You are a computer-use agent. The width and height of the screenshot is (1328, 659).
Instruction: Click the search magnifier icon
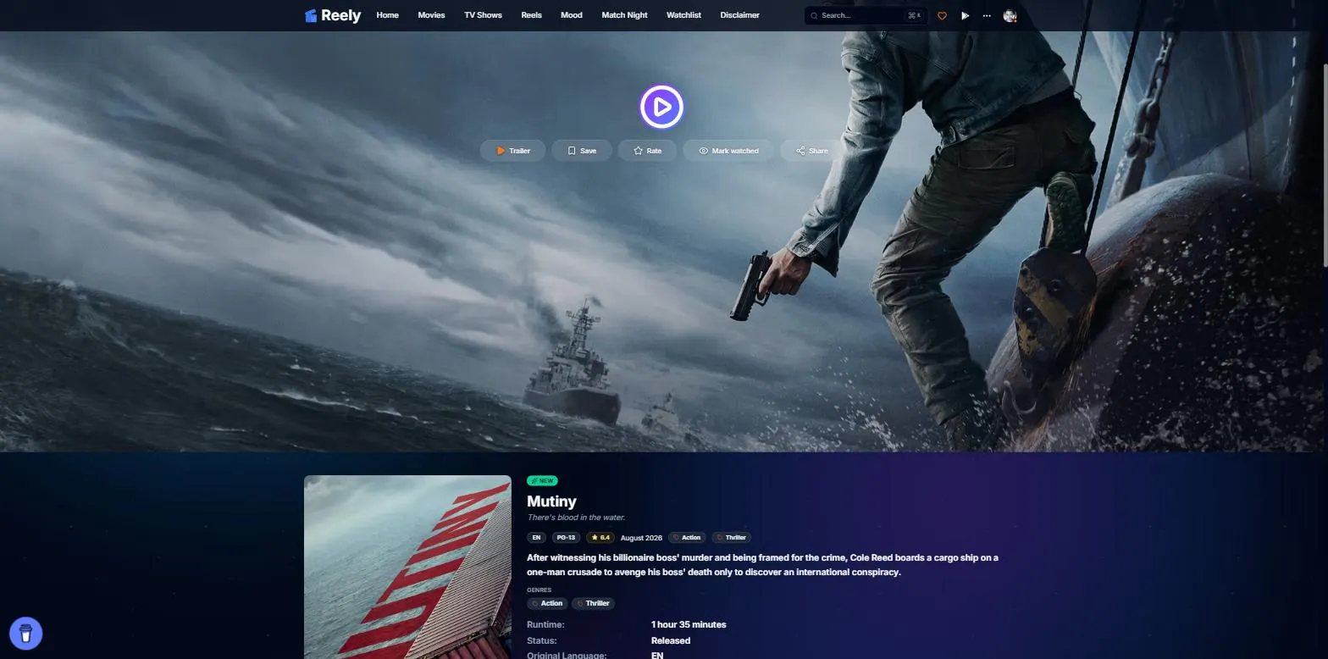pos(815,15)
